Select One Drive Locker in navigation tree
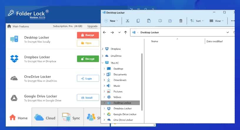 [x=123, y=120]
